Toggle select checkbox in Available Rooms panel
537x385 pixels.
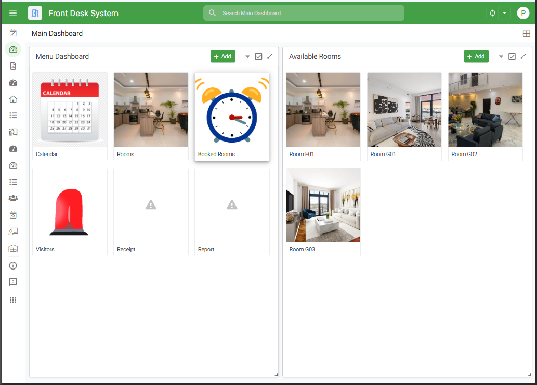512,56
